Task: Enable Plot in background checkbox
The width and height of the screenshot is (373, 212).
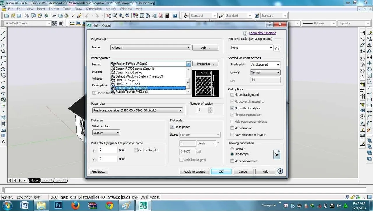Action: tap(232, 95)
